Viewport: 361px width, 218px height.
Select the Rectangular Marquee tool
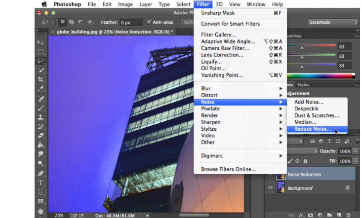(41, 52)
